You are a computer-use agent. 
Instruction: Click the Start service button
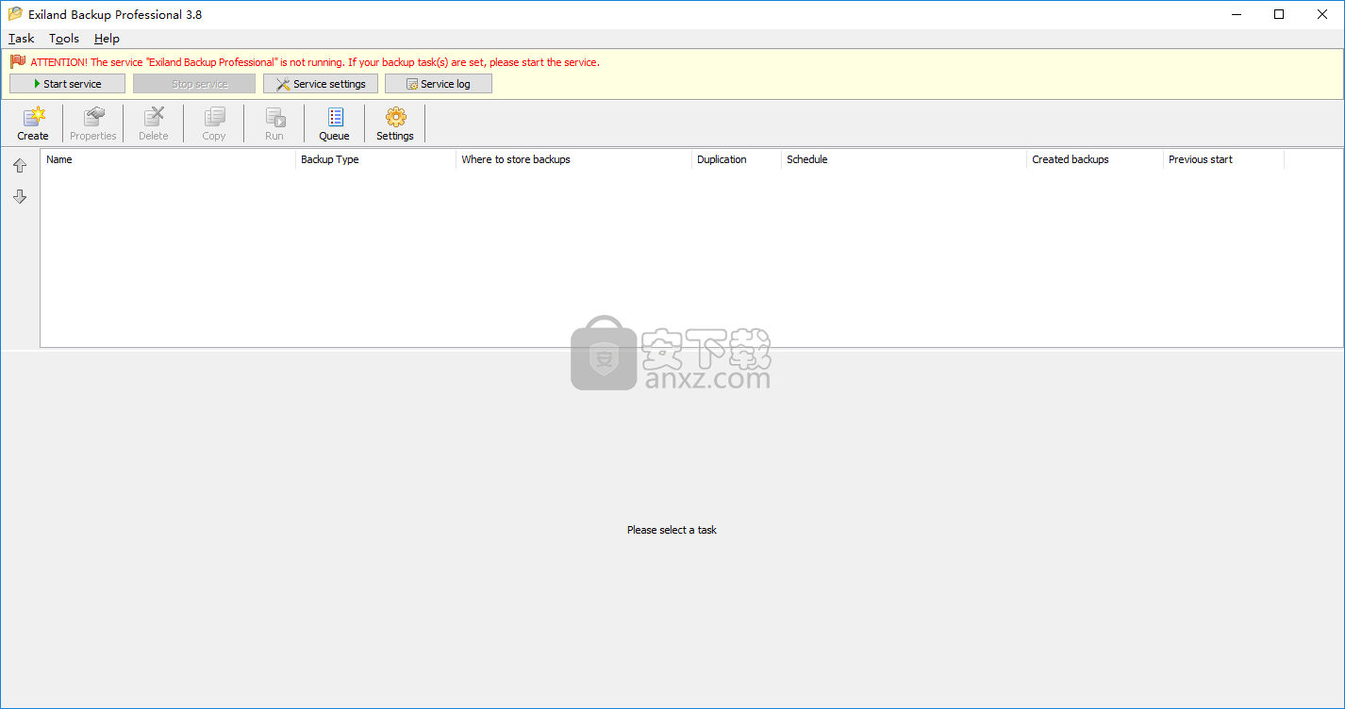(67, 84)
